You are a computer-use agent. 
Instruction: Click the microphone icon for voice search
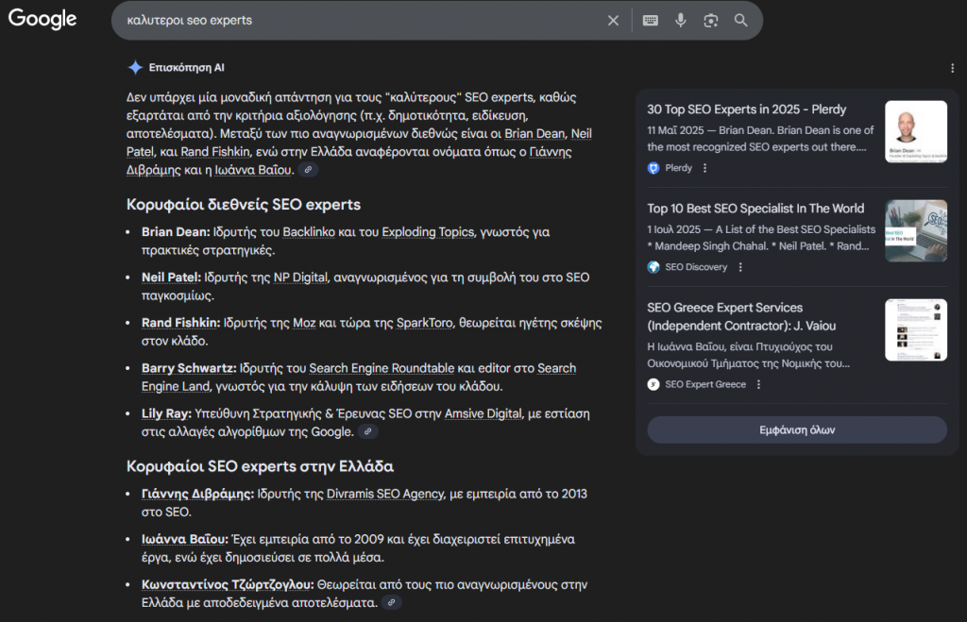point(681,20)
